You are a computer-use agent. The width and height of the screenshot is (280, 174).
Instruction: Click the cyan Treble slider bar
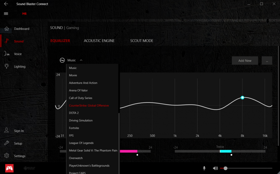[226, 151]
